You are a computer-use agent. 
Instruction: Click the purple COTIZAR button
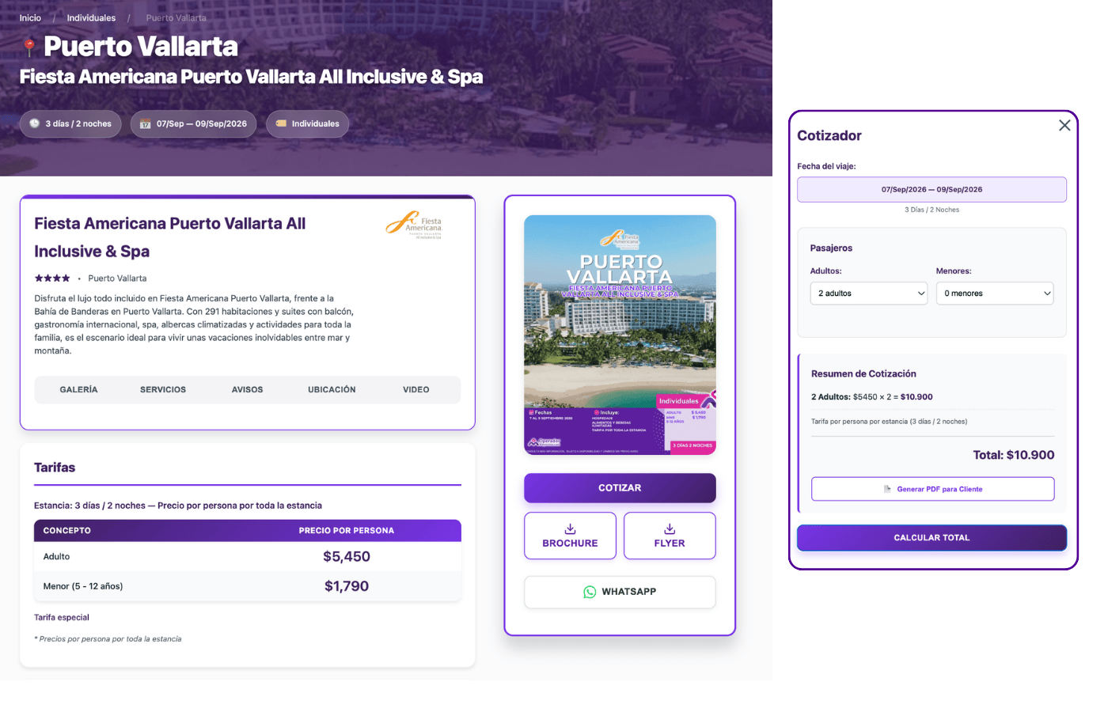(620, 488)
